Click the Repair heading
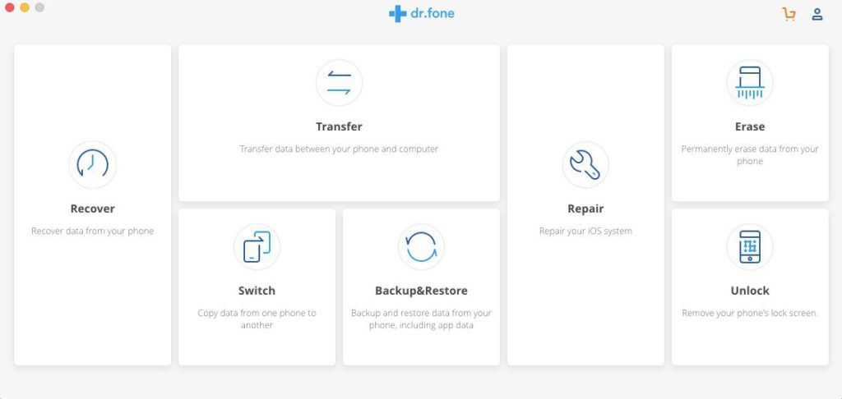The height and width of the screenshot is (399, 842). [585, 209]
